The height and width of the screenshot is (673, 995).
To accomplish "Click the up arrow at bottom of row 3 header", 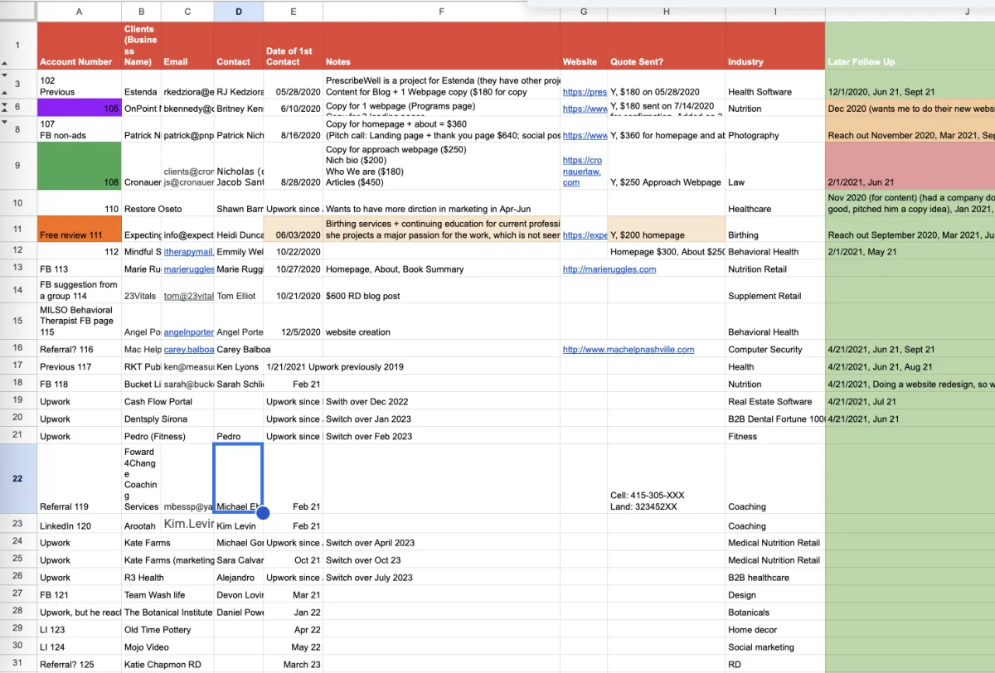I will point(5,94).
